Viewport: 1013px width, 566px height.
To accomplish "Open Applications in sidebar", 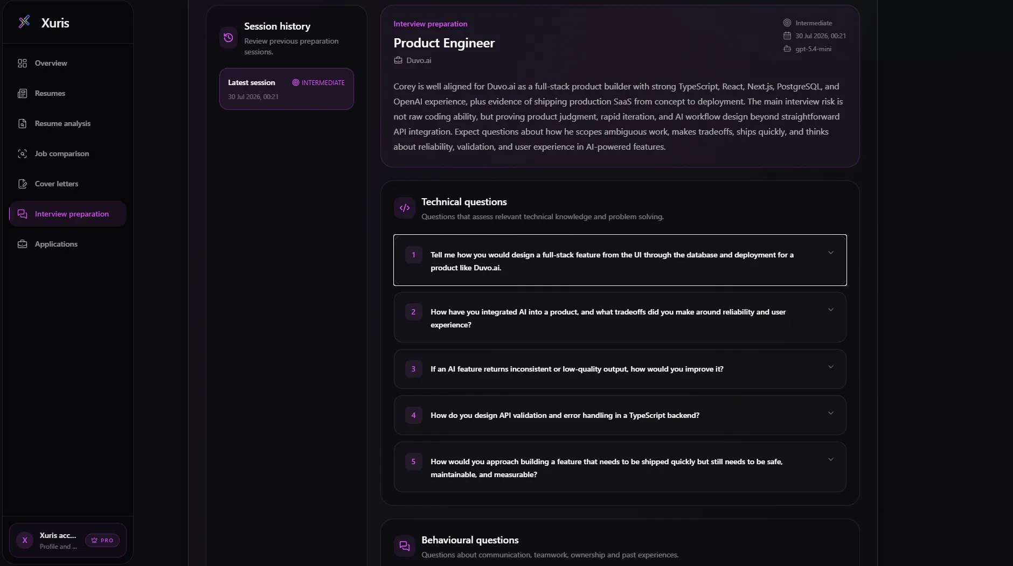I will 68,244.
